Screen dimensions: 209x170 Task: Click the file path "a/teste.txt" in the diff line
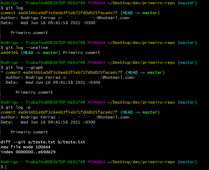tap(42, 142)
